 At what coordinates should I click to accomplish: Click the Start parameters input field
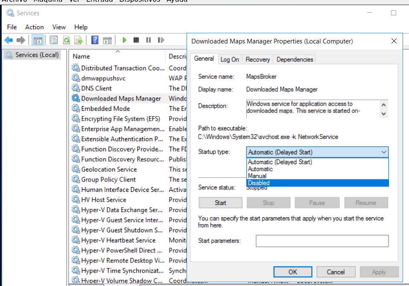(322, 241)
